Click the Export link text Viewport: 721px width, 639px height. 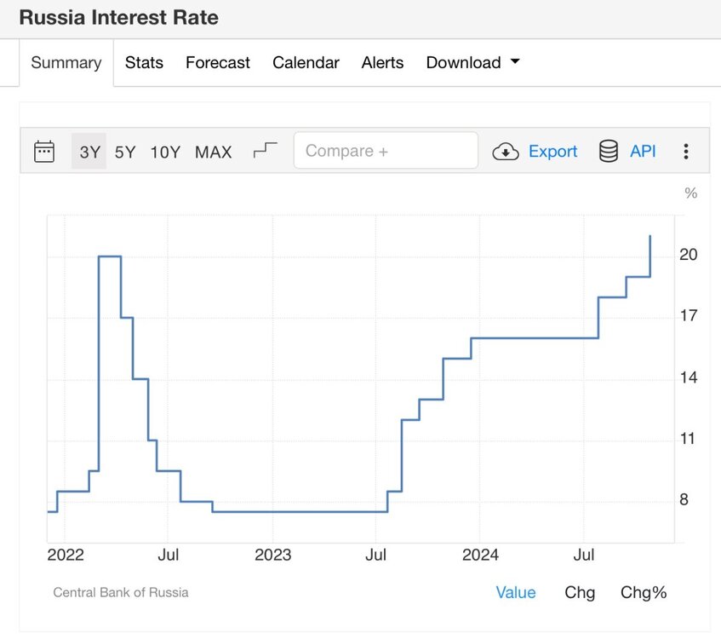(x=552, y=152)
